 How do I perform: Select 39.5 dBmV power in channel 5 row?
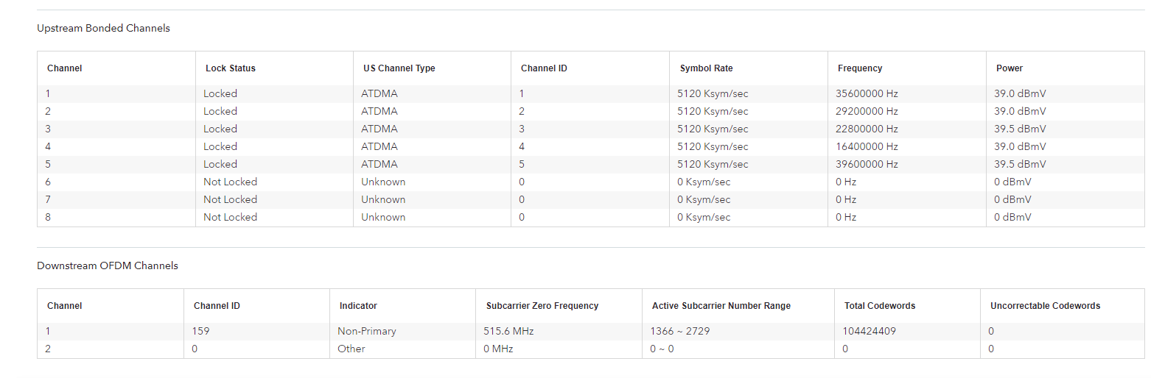pos(1020,164)
